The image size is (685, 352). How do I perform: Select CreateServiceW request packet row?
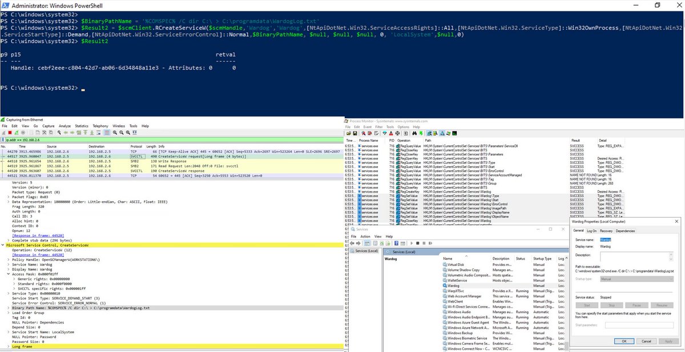171,155
